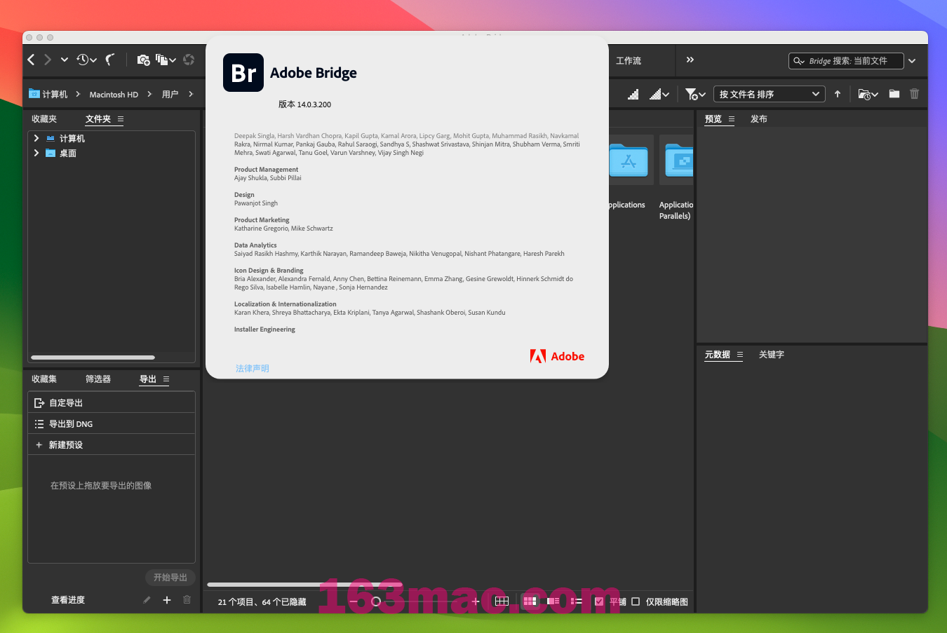
Task: Switch to the 关键字 tab
Action: click(x=772, y=355)
